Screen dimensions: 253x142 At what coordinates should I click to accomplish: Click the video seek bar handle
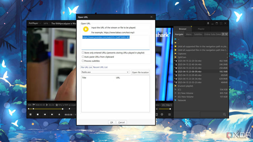(x=63, y=109)
